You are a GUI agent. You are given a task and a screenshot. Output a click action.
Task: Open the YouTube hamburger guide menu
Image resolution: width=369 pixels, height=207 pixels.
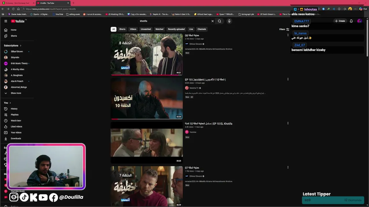point(5,21)
